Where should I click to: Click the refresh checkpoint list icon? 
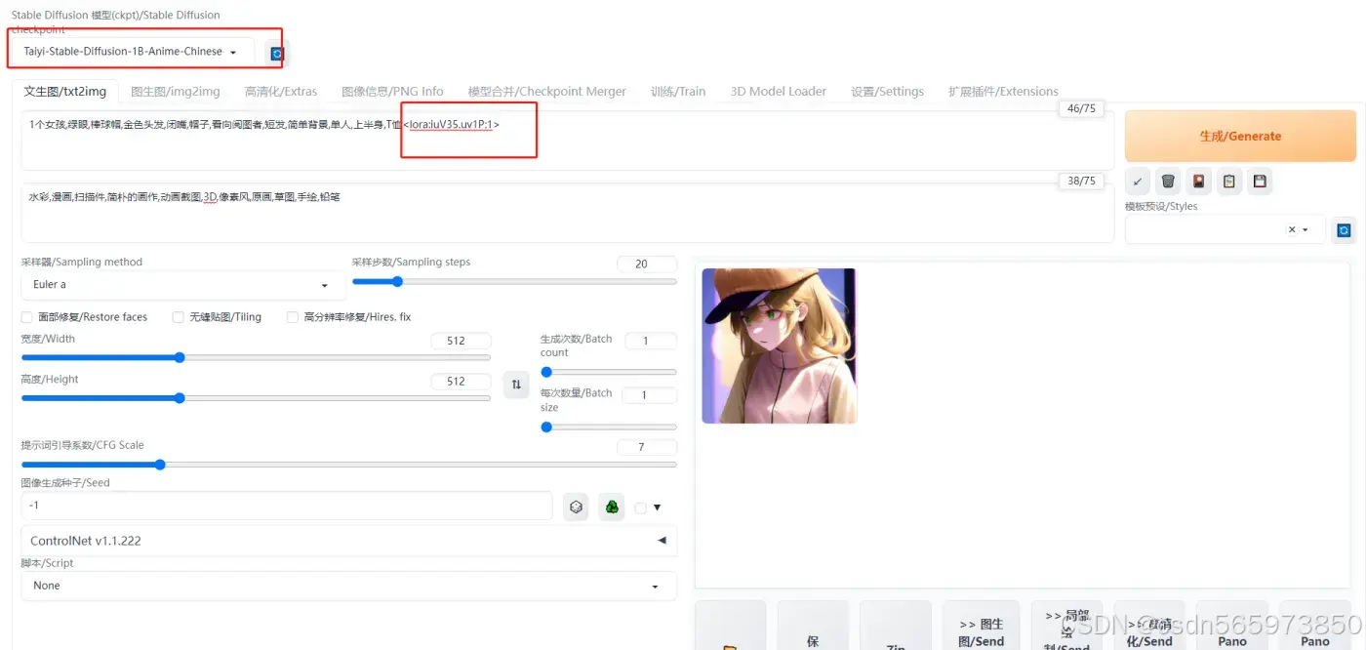(277, 53)
